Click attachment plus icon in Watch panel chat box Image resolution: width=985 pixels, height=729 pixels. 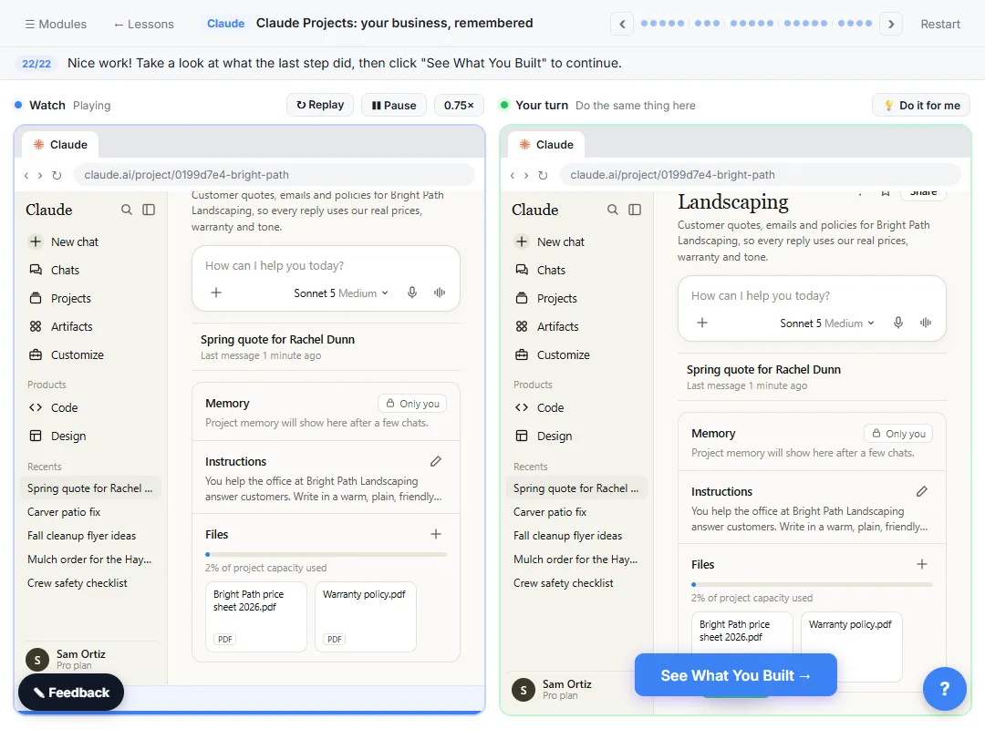[216, 293]
